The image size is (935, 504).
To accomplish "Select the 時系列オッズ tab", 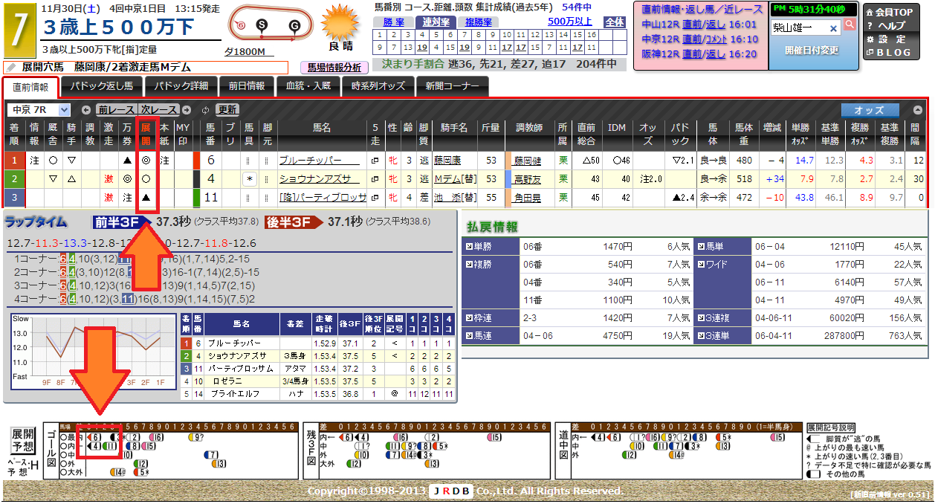I will 378,86.
